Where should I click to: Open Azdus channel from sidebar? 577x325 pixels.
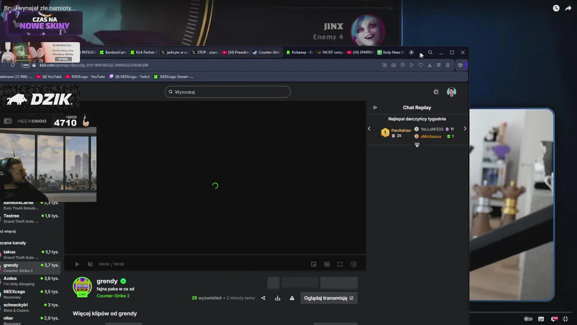pyautogui.click(x=30, y=281)
